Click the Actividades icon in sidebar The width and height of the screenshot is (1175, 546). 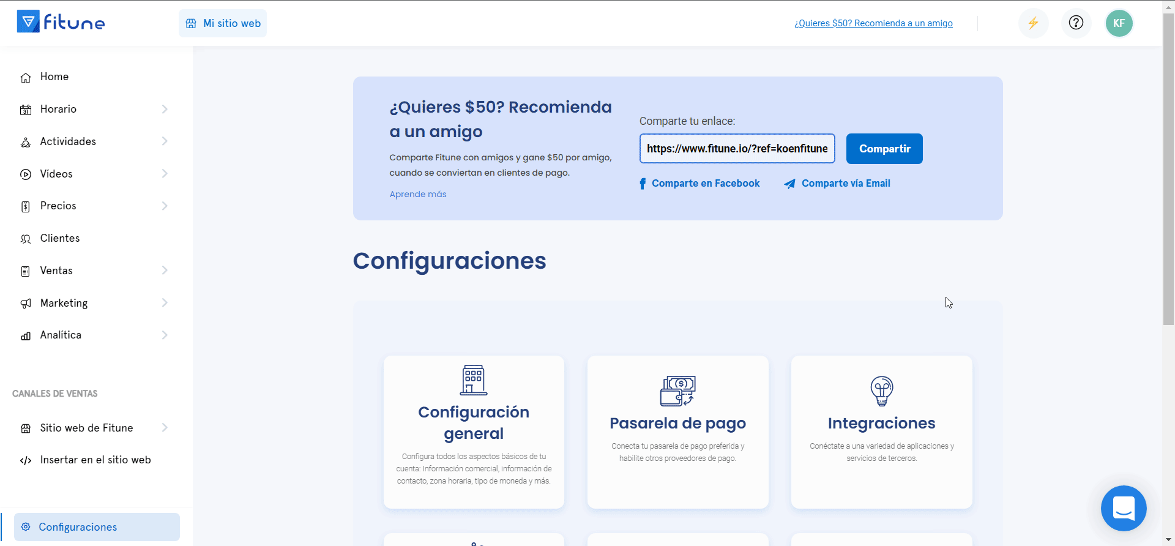point(26,142)
